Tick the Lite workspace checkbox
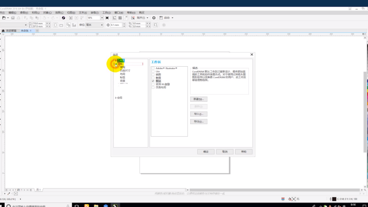The width and height of the screenshot is (368, 207). [x=153, y=71]
